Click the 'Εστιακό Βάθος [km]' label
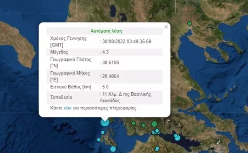The width and height of the screenshot is (248, 153). coord(71,87)
